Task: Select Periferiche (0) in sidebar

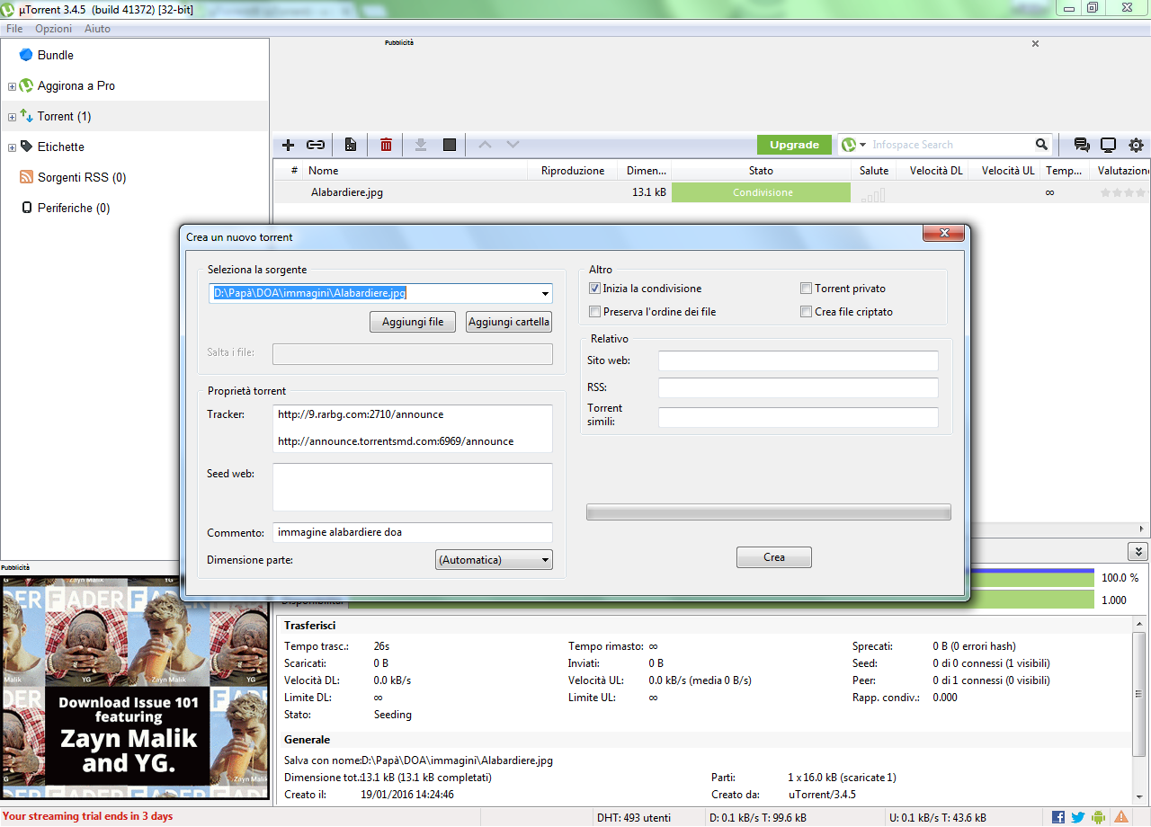Action: coord(74,208)
